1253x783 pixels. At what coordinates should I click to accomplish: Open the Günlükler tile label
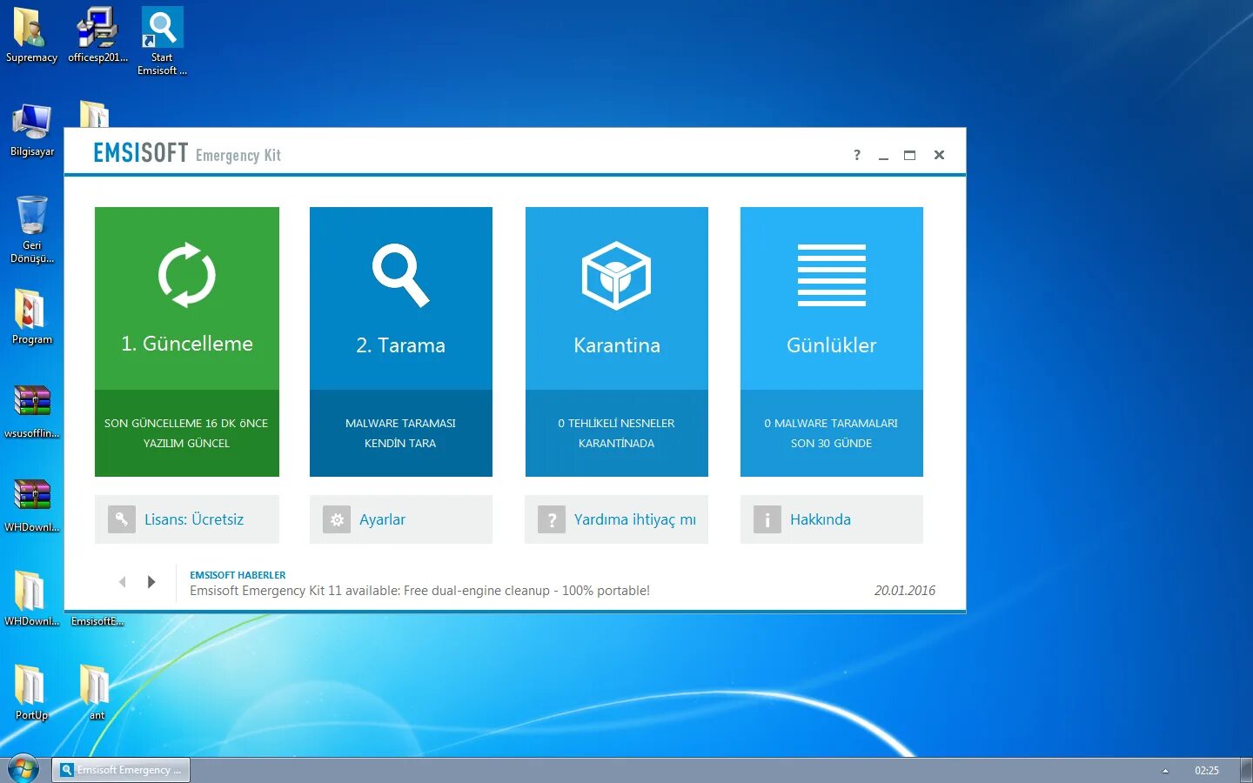tap(831, 345)
